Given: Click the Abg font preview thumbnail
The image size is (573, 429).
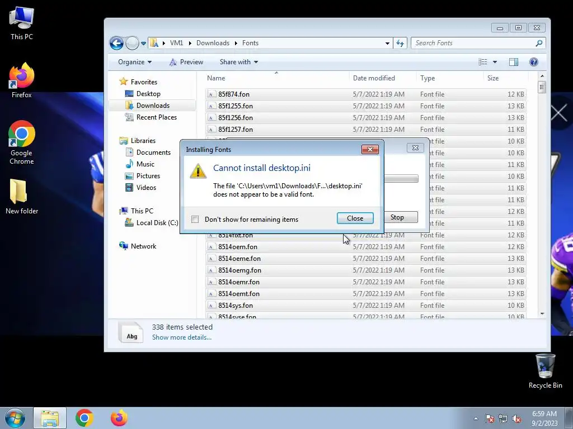Looking at the screenshot, I should pyautogui.click(x=131, y=332).
